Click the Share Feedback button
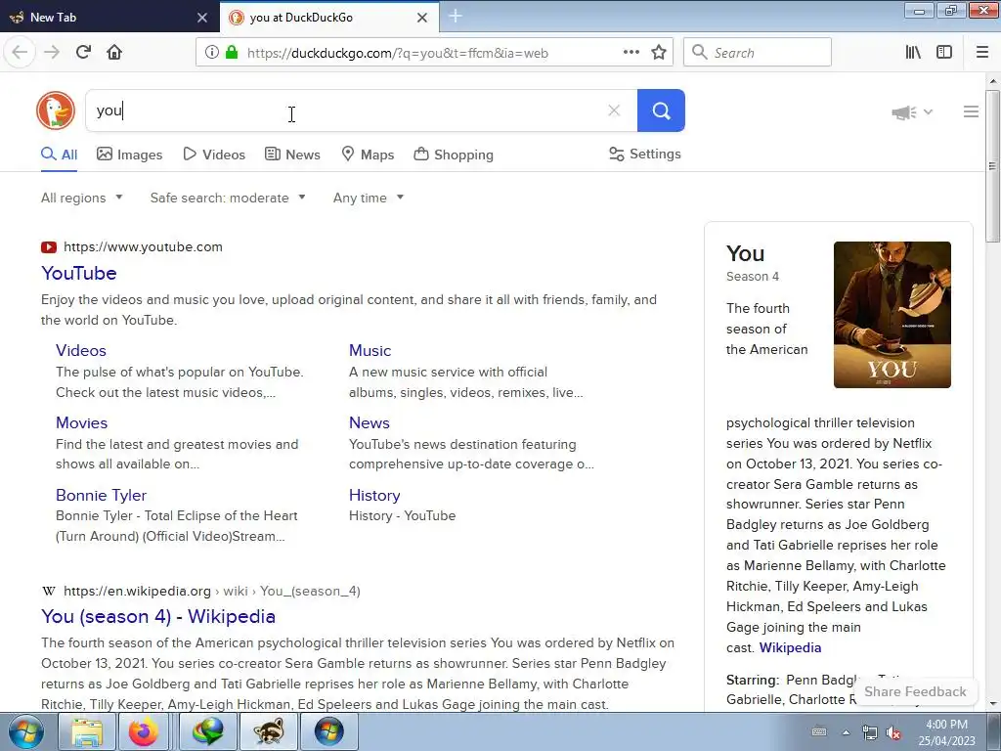Image resolution: width=1001 pixels, height=751 pixels. point(915,691)
